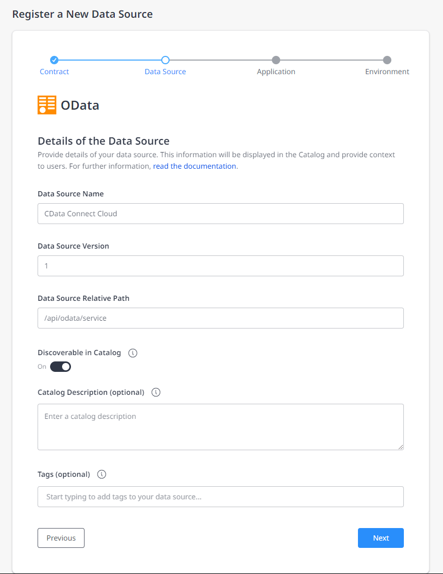Focus the Data Source Name field
Viewport: 443px width, 574px height.
click(221, 214)
